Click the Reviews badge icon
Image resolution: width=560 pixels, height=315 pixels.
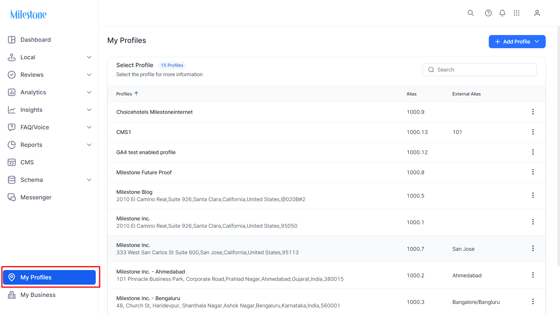point(12,75)
